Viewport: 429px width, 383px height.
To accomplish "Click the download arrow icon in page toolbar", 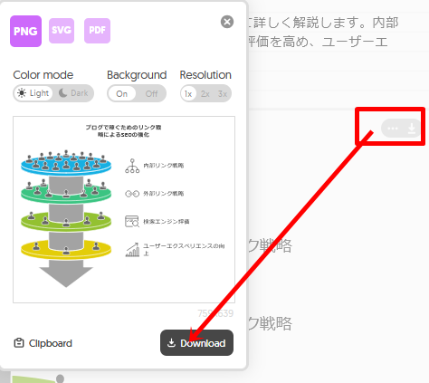I will pyautogui.click(x=412, y=129).
